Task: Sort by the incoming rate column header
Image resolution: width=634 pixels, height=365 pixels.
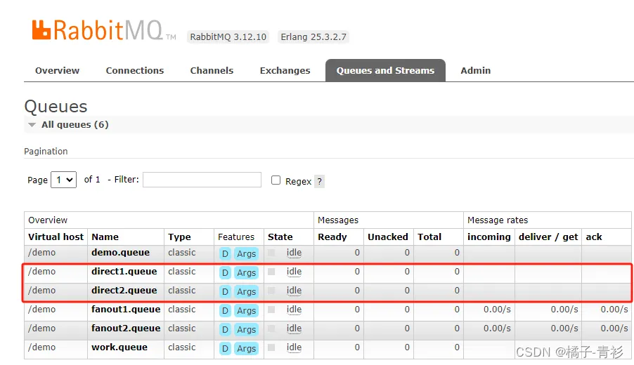Action: pyautogui.click(x=489, y=237)
